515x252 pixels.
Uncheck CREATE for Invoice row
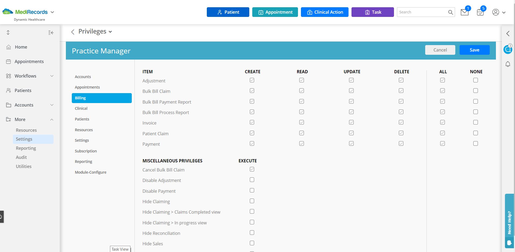coord(252,122)
